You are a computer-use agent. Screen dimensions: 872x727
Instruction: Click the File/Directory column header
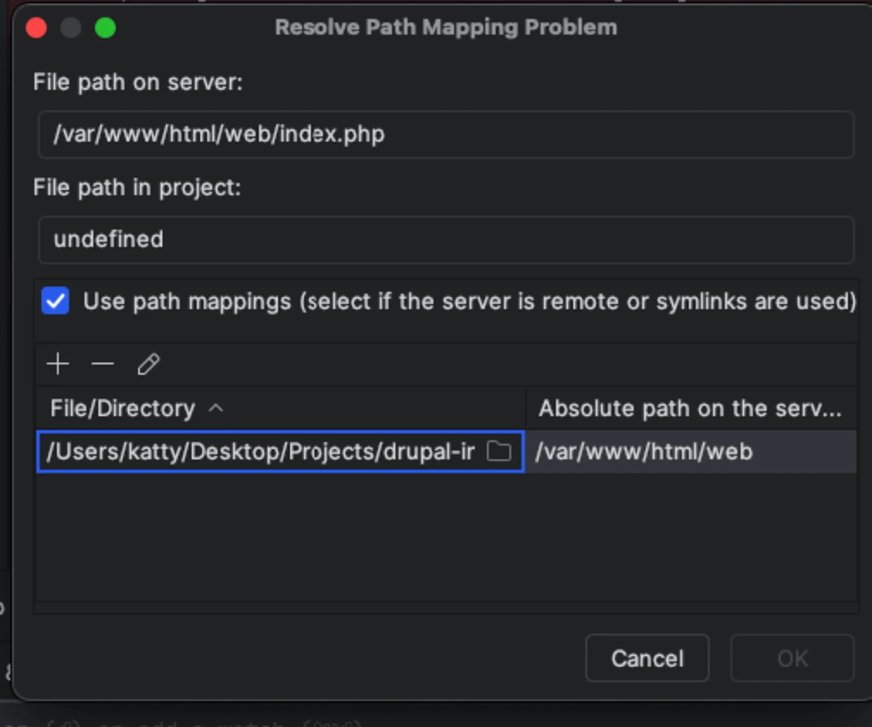[122, 408]
